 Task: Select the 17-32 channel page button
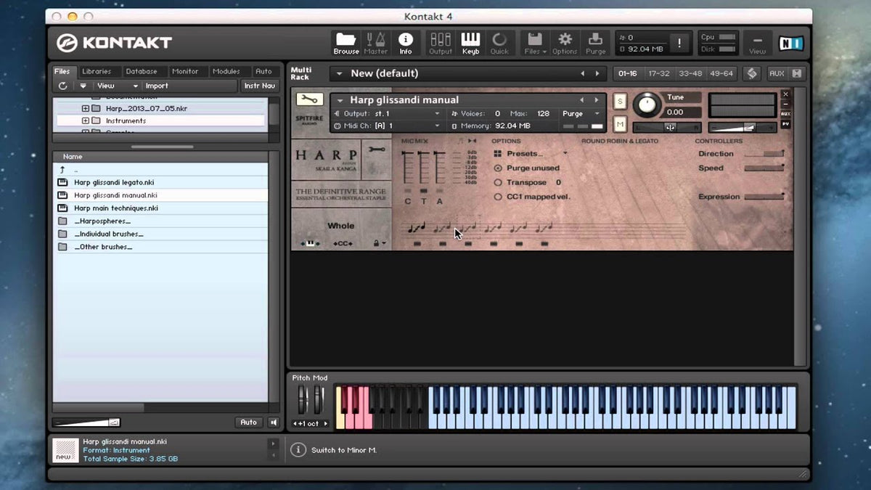[x=658, y=73]
